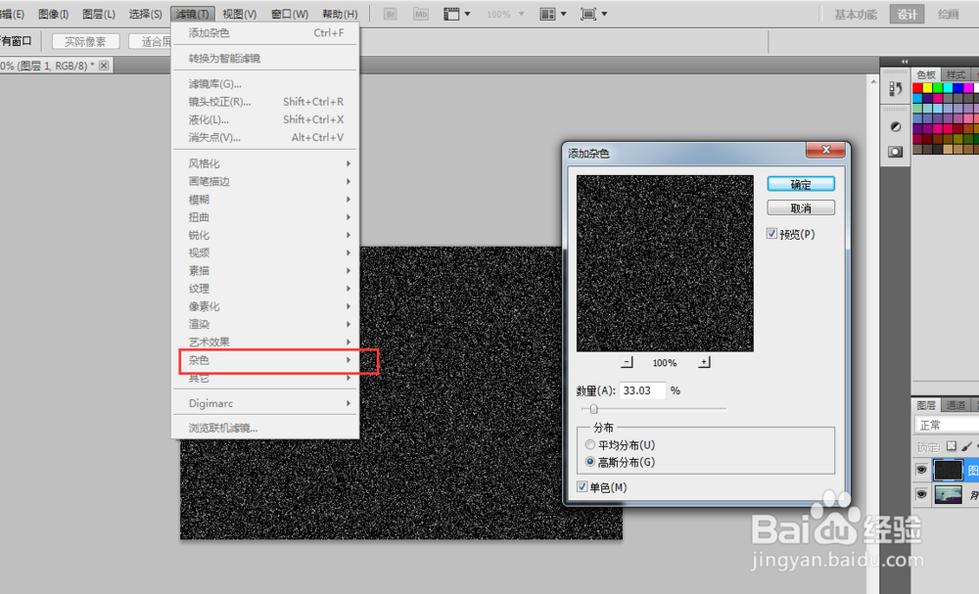Click the noise amount slider handle
Screen dimensions: 979x594
[594, 409]
